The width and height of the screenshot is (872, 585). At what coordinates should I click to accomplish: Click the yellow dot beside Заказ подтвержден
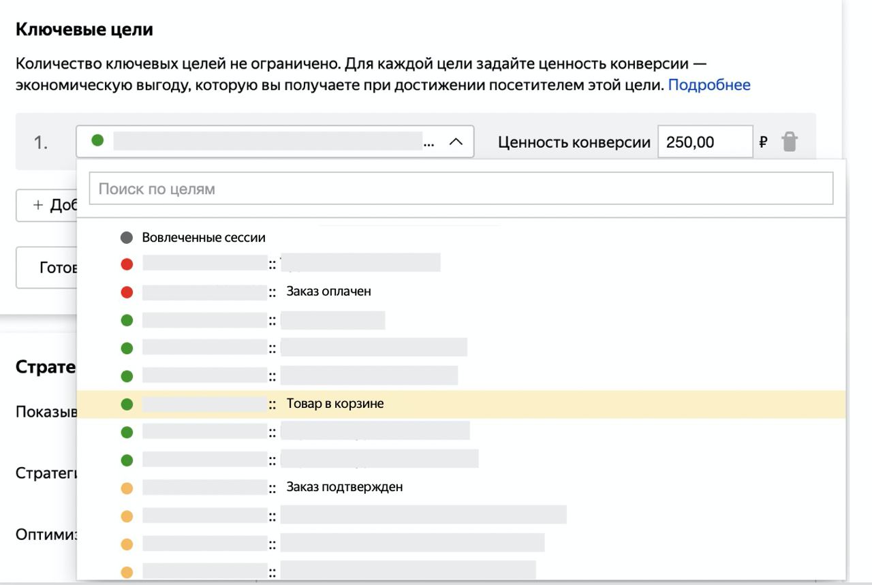pos(127,488)
